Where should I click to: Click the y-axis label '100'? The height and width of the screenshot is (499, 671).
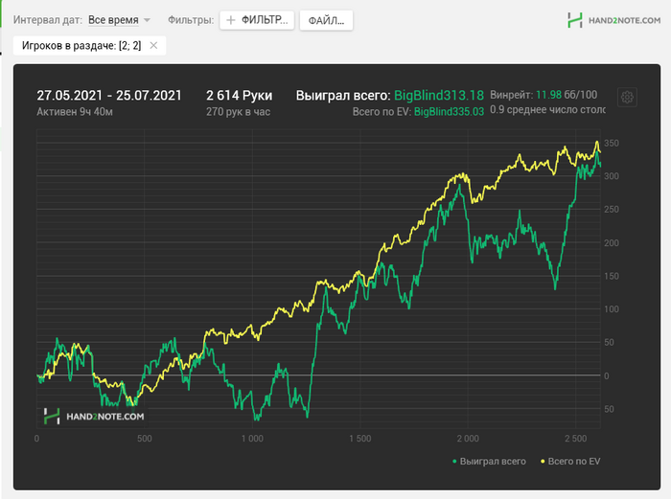[612, 308]
